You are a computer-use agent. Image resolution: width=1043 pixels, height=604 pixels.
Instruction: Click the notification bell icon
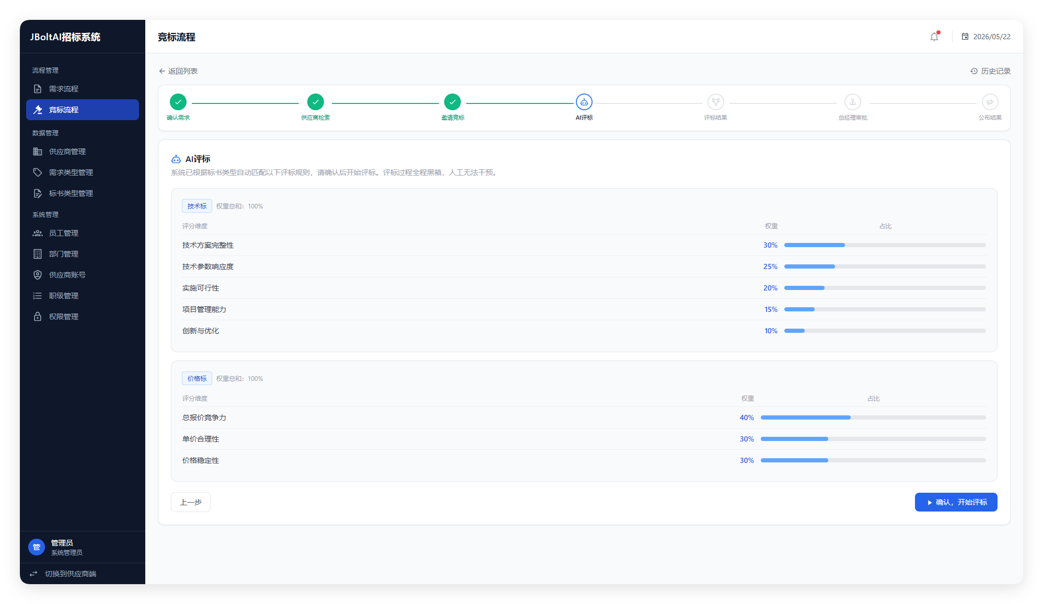pos(934,37)
